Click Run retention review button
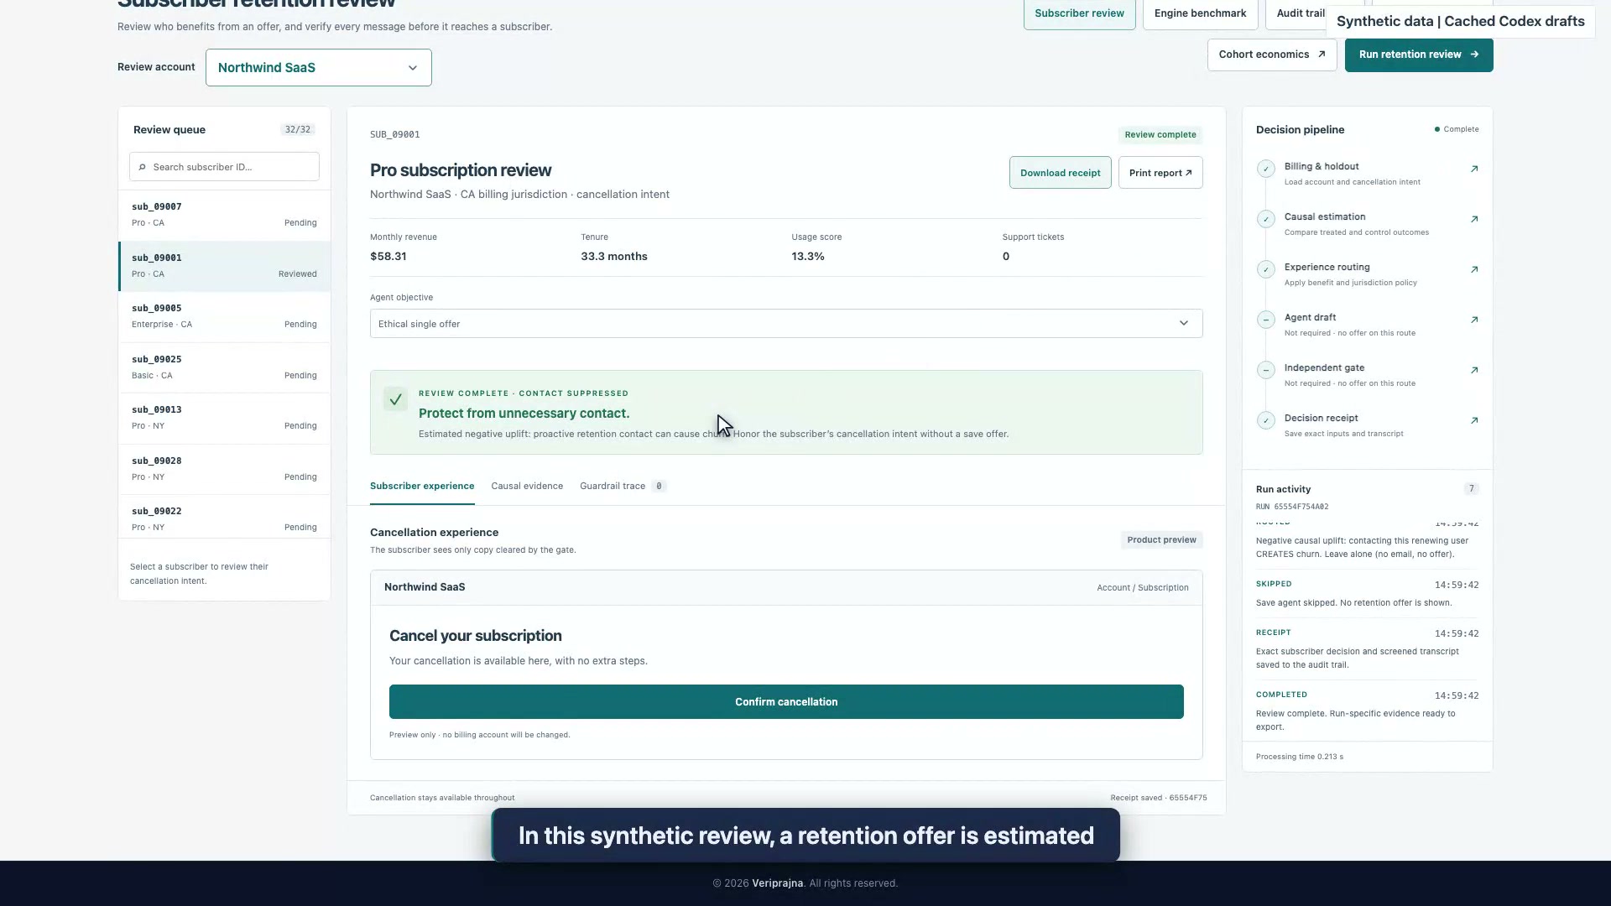The image size is (1611, 906). point(1419,55)
